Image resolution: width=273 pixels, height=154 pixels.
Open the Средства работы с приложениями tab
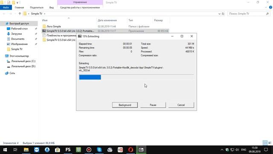(x=80, y=8)
